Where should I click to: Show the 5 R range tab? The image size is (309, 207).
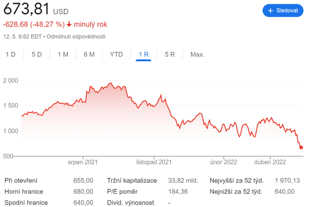170,54
